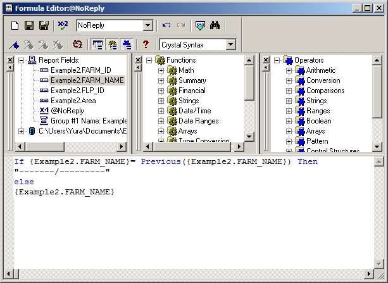This screenshot has height=283, width=388.
Task: Toggle the Operator tree button
Action: 127,44
